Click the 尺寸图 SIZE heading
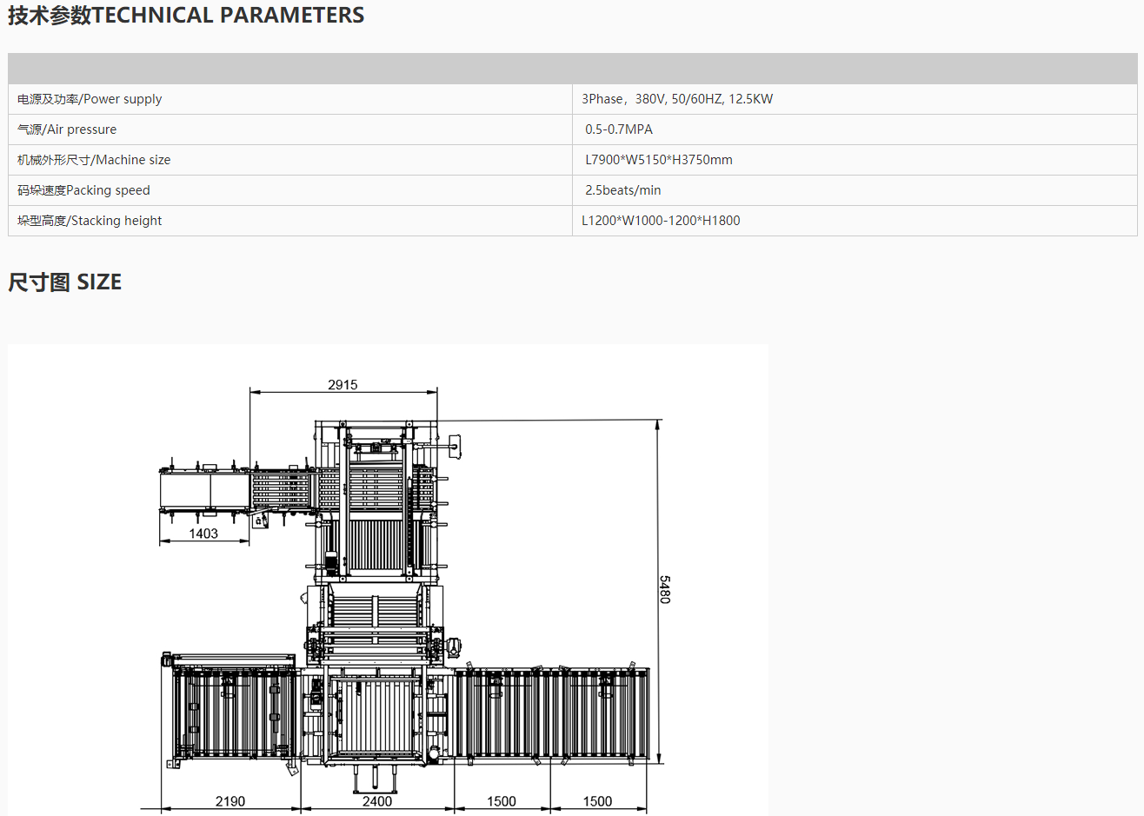Screen dimensions: 1144x816 pos(65,282)
